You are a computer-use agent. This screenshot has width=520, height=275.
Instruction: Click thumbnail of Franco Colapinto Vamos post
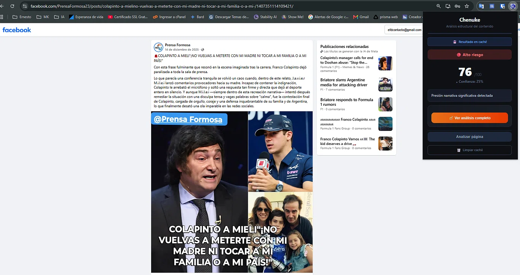click(x=385, y=143)
